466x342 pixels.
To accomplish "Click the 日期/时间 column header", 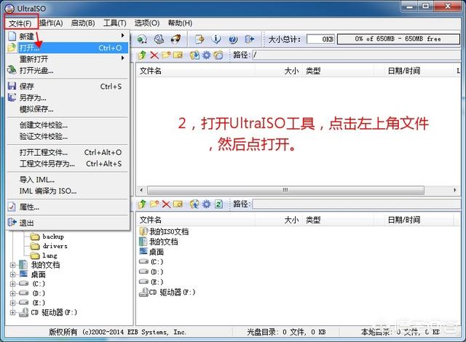I will coord(403,71).
